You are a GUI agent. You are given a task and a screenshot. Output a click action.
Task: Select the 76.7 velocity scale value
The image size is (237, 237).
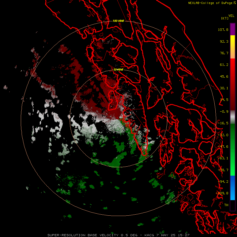tap(224, 53)
